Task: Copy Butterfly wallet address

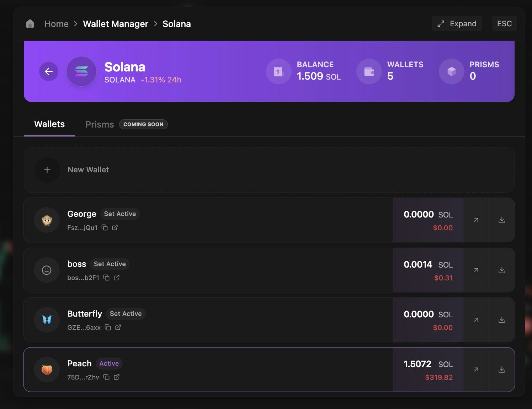Action: point(108,327)
